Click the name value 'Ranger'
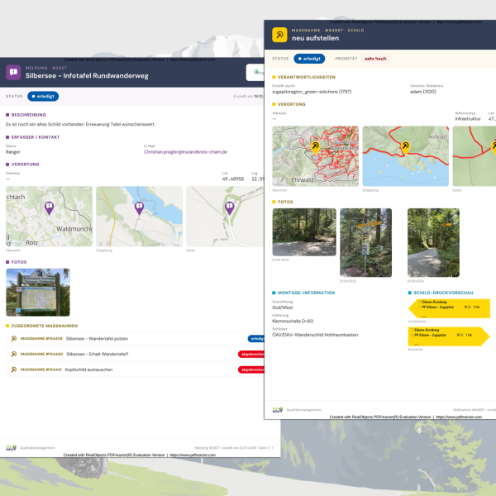 13,152
